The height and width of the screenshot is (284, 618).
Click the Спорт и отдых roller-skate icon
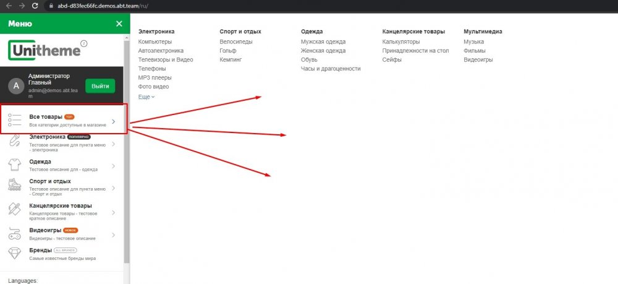point(15,184)
